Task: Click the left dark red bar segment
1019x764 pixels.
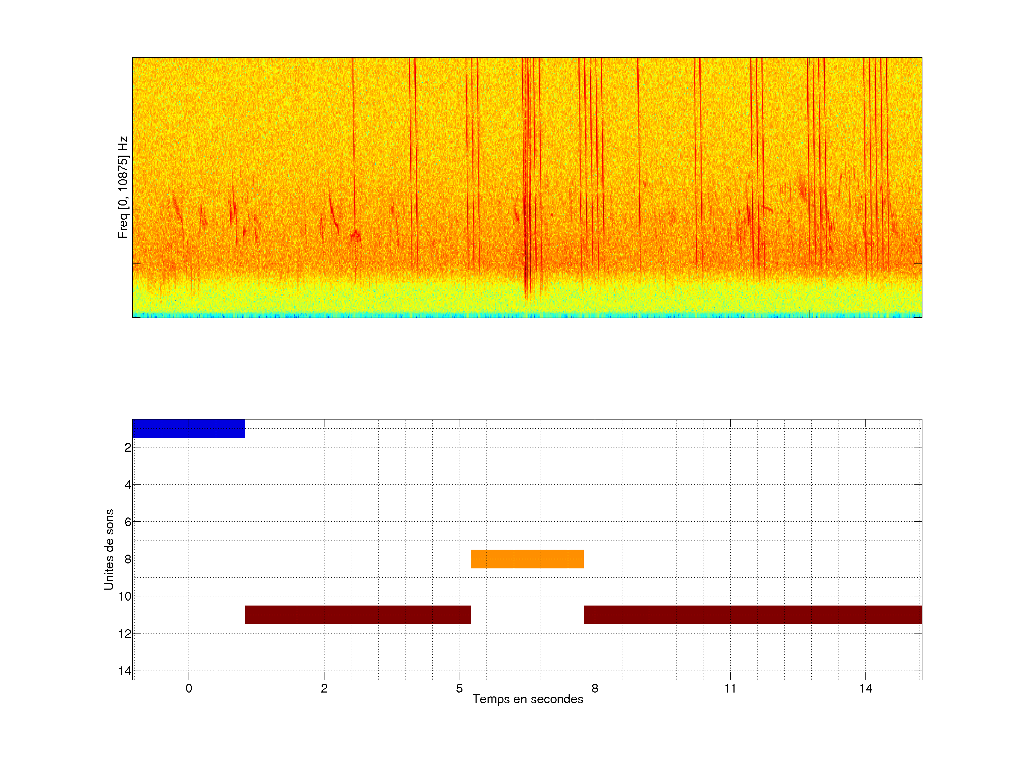Action: (357, 614)
